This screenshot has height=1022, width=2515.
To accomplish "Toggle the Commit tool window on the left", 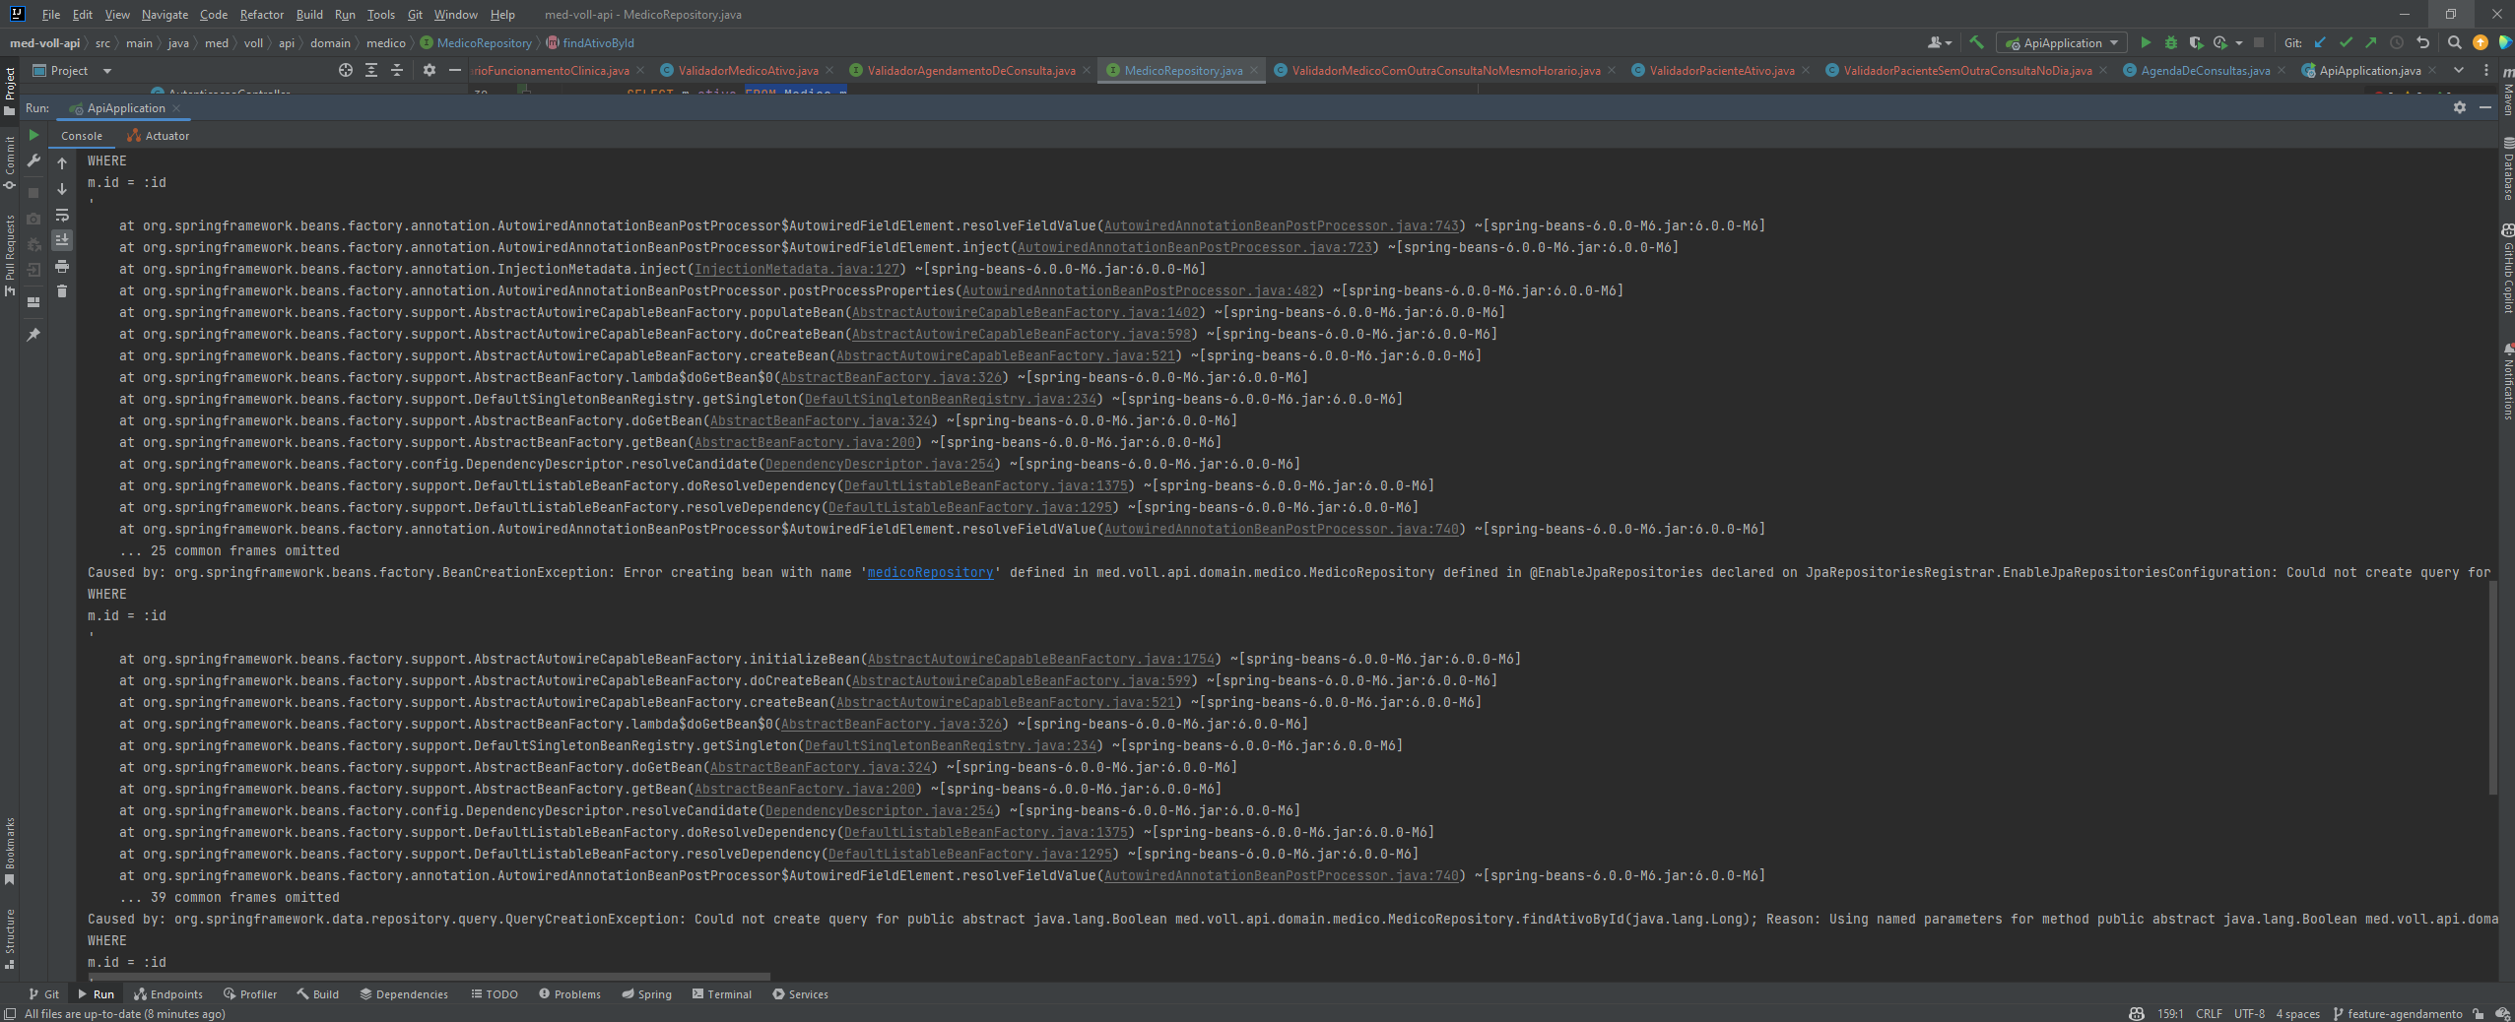I will pyautogui.click(x=10, y=162).
